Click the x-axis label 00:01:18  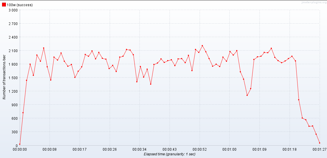coord(290,149)
